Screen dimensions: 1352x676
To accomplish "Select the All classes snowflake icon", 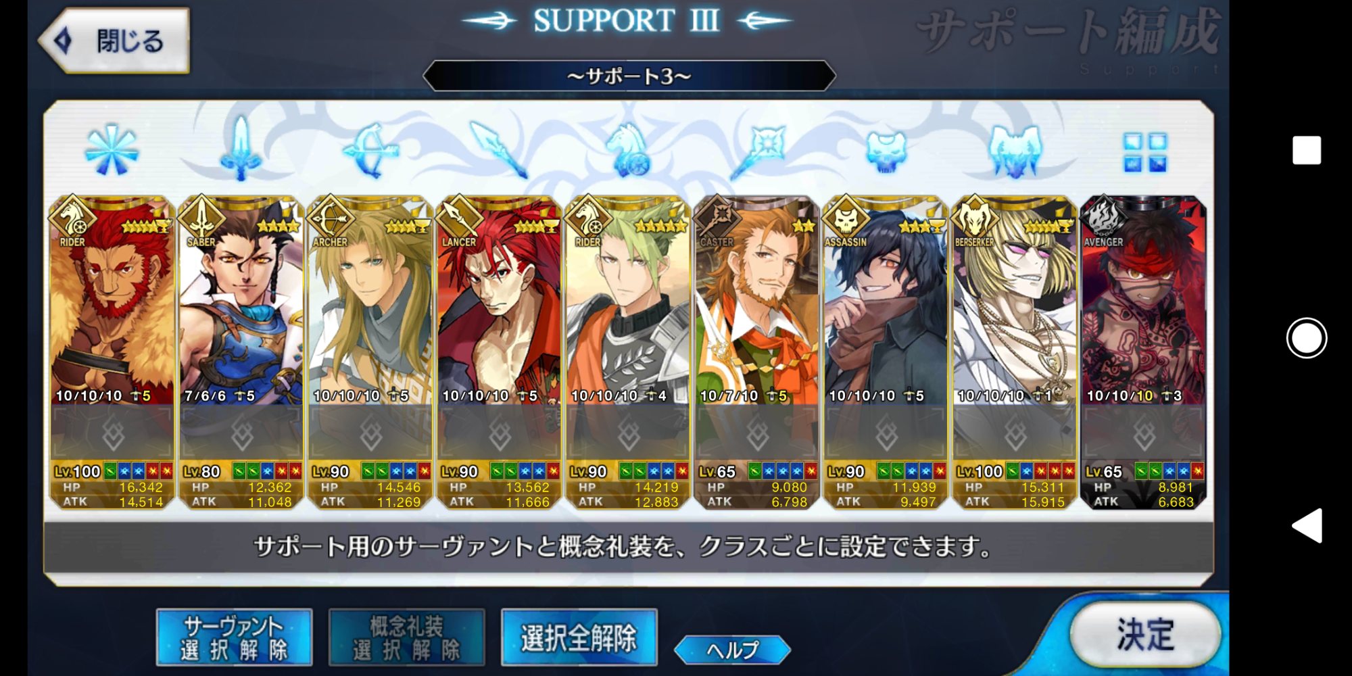I will coord(112,151).
